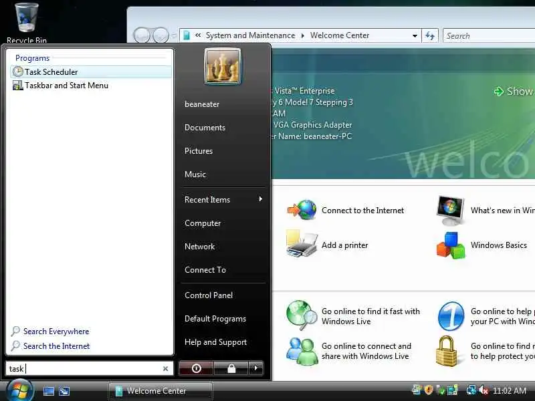Click the Windows Security alert shield tray icon
Image resolution: width=535 pixels, height=401 pixels.
[x=429, y=390]
